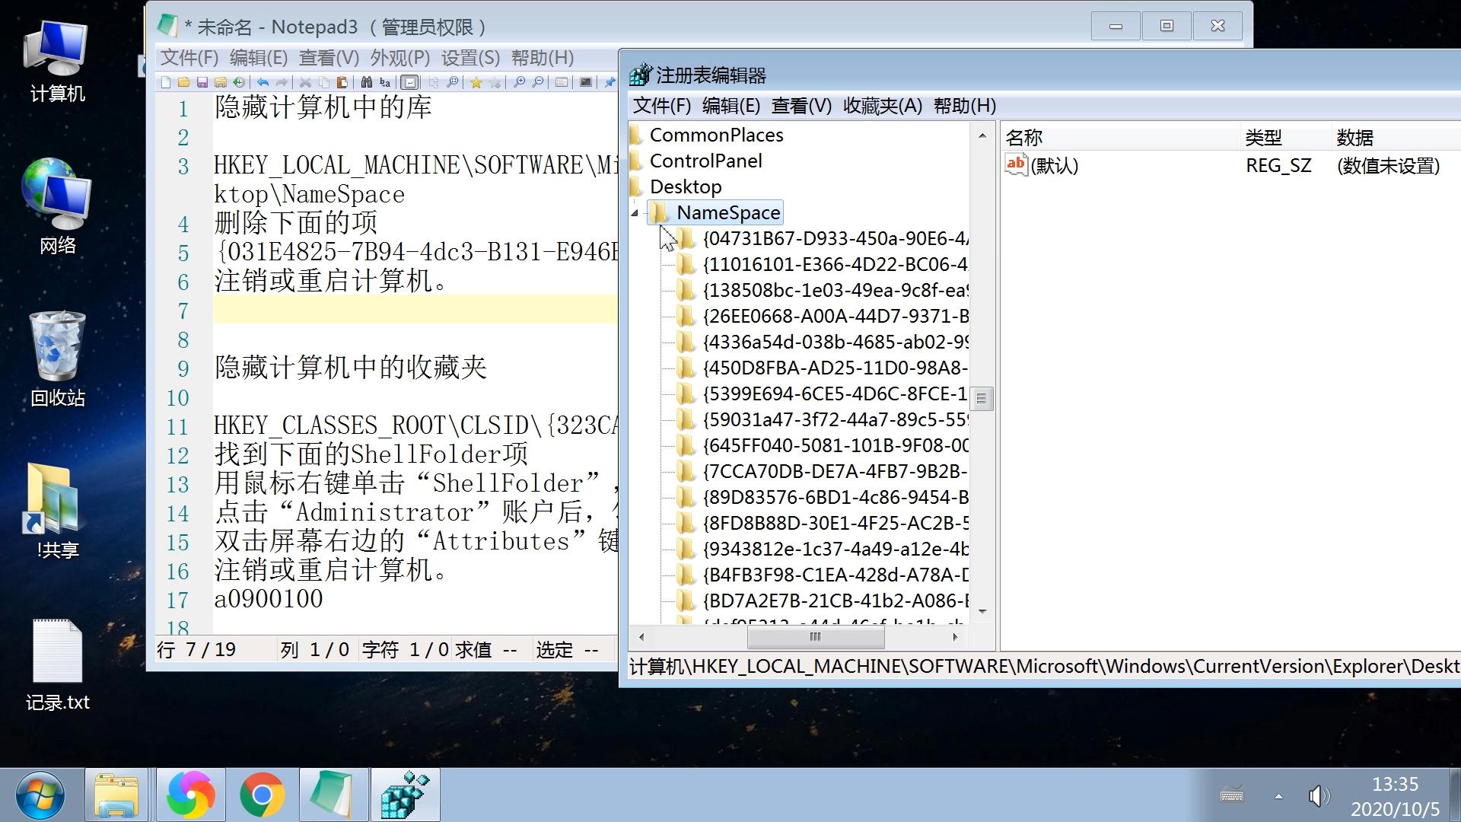
Task: Show hidden tray icons arrow
Action: pos(1278,796)
